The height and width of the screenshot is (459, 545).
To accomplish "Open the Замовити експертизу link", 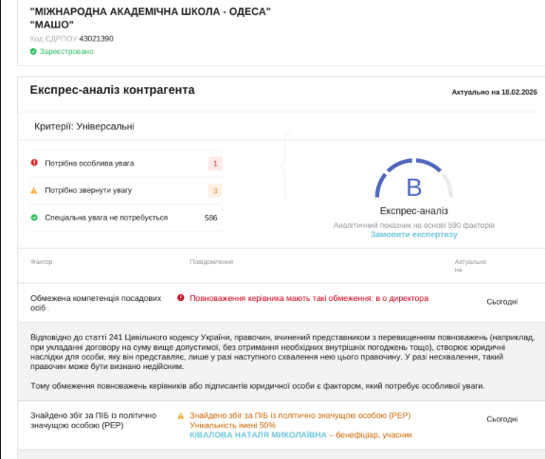I will pos(413,235).
